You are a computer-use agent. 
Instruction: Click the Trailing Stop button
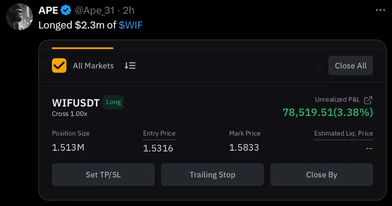tap(212, 174)
